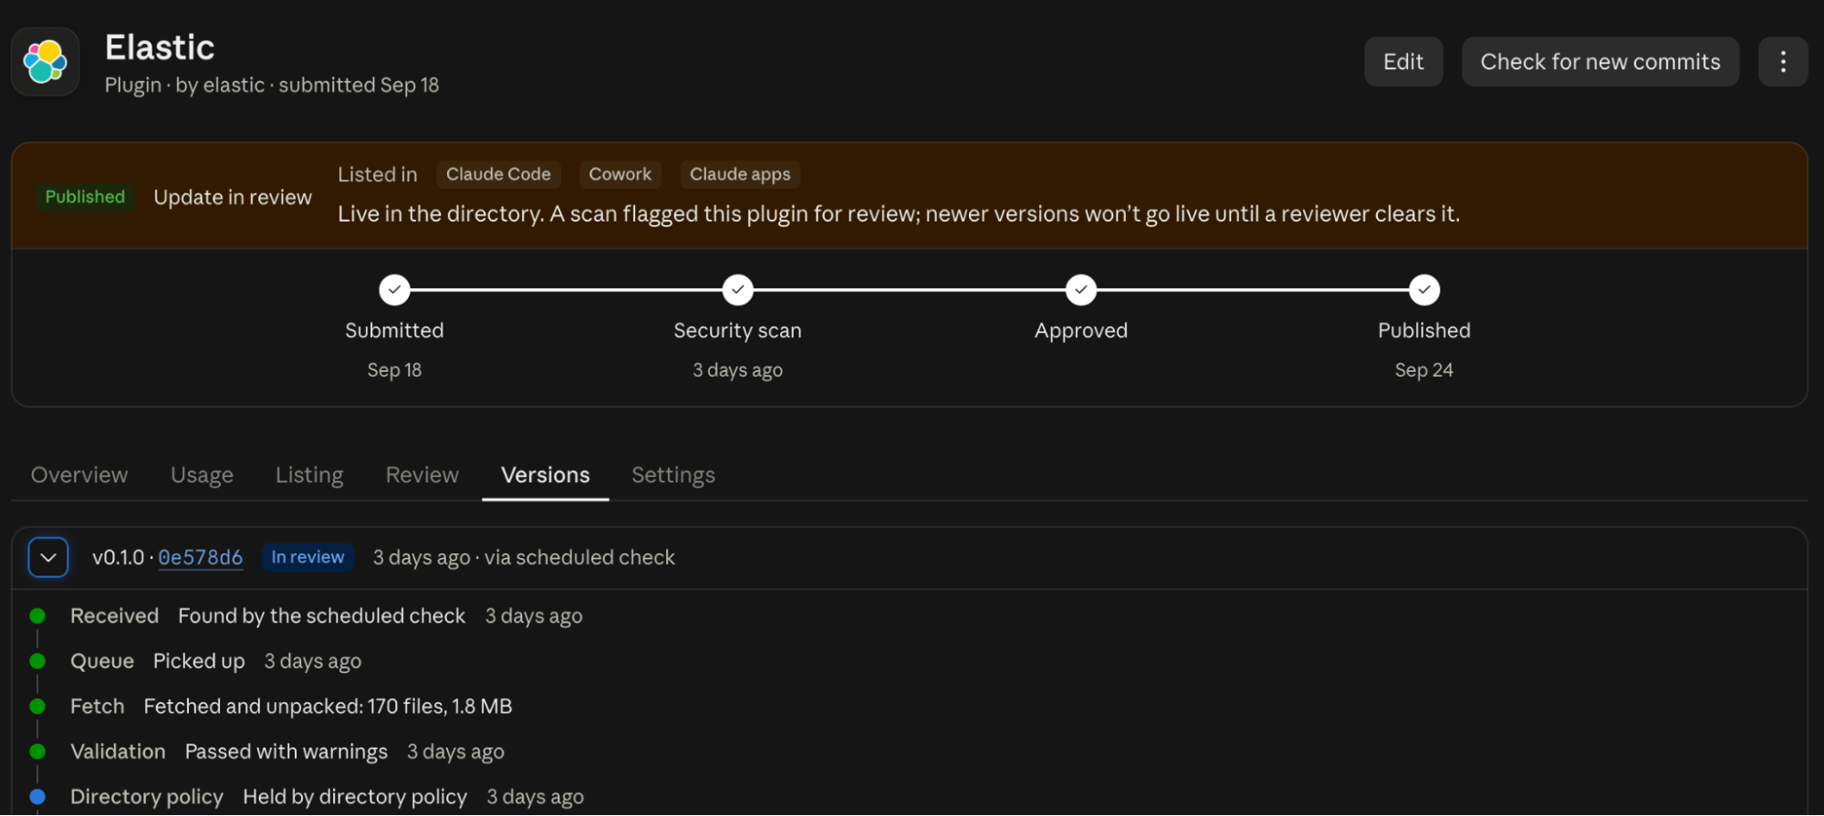Viewport: 1824px width, 816px height.
Task: Click the Claude Code listing tag
Action: click(x=498, y=174)
